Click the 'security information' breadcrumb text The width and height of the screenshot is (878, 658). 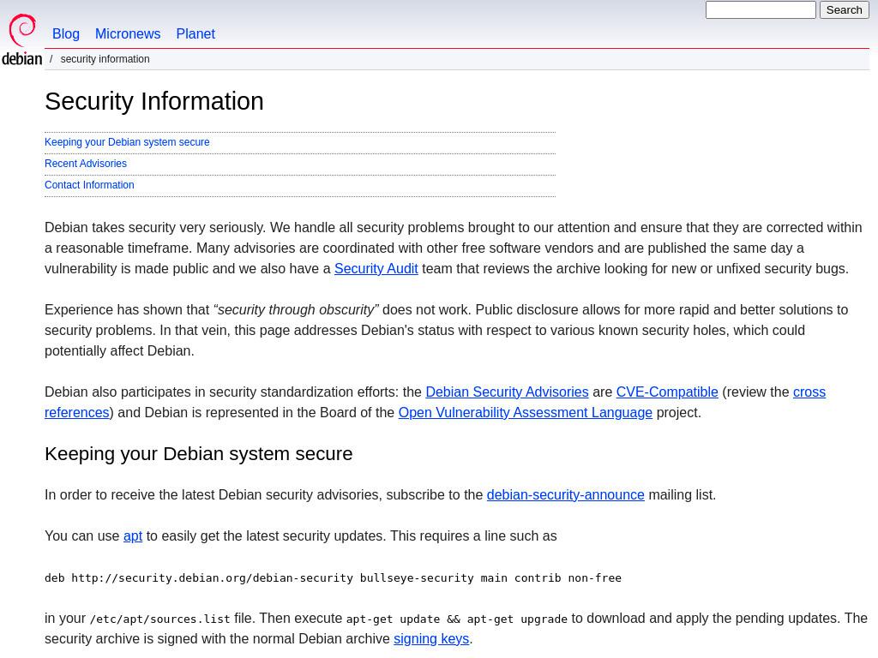(x=105, y=59)
